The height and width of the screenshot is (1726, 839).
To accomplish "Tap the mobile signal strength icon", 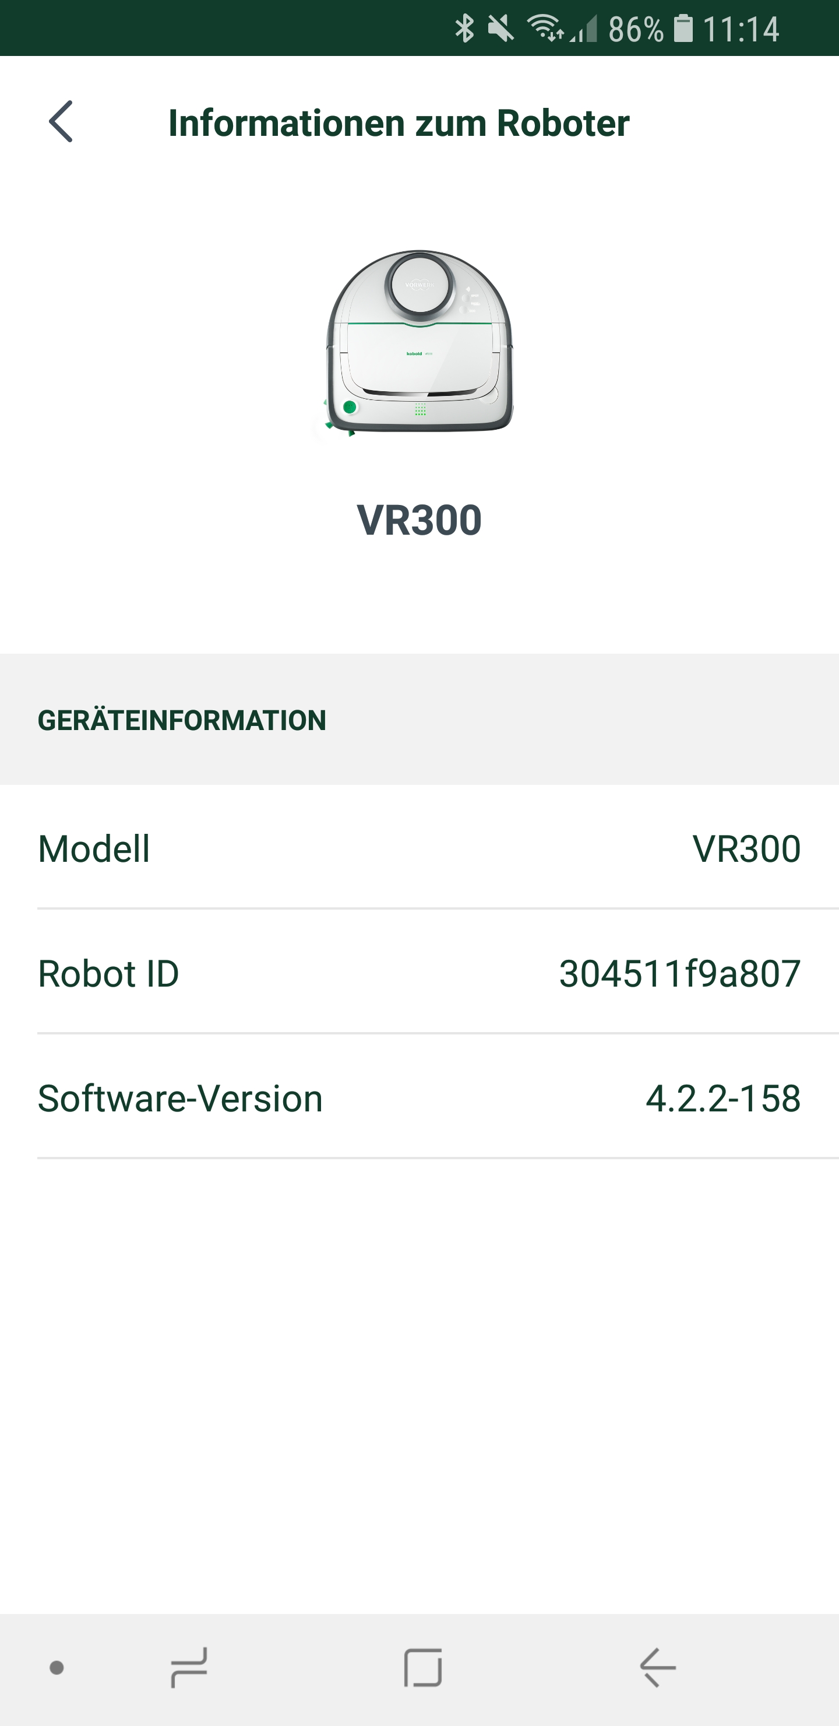I will 584,30.
